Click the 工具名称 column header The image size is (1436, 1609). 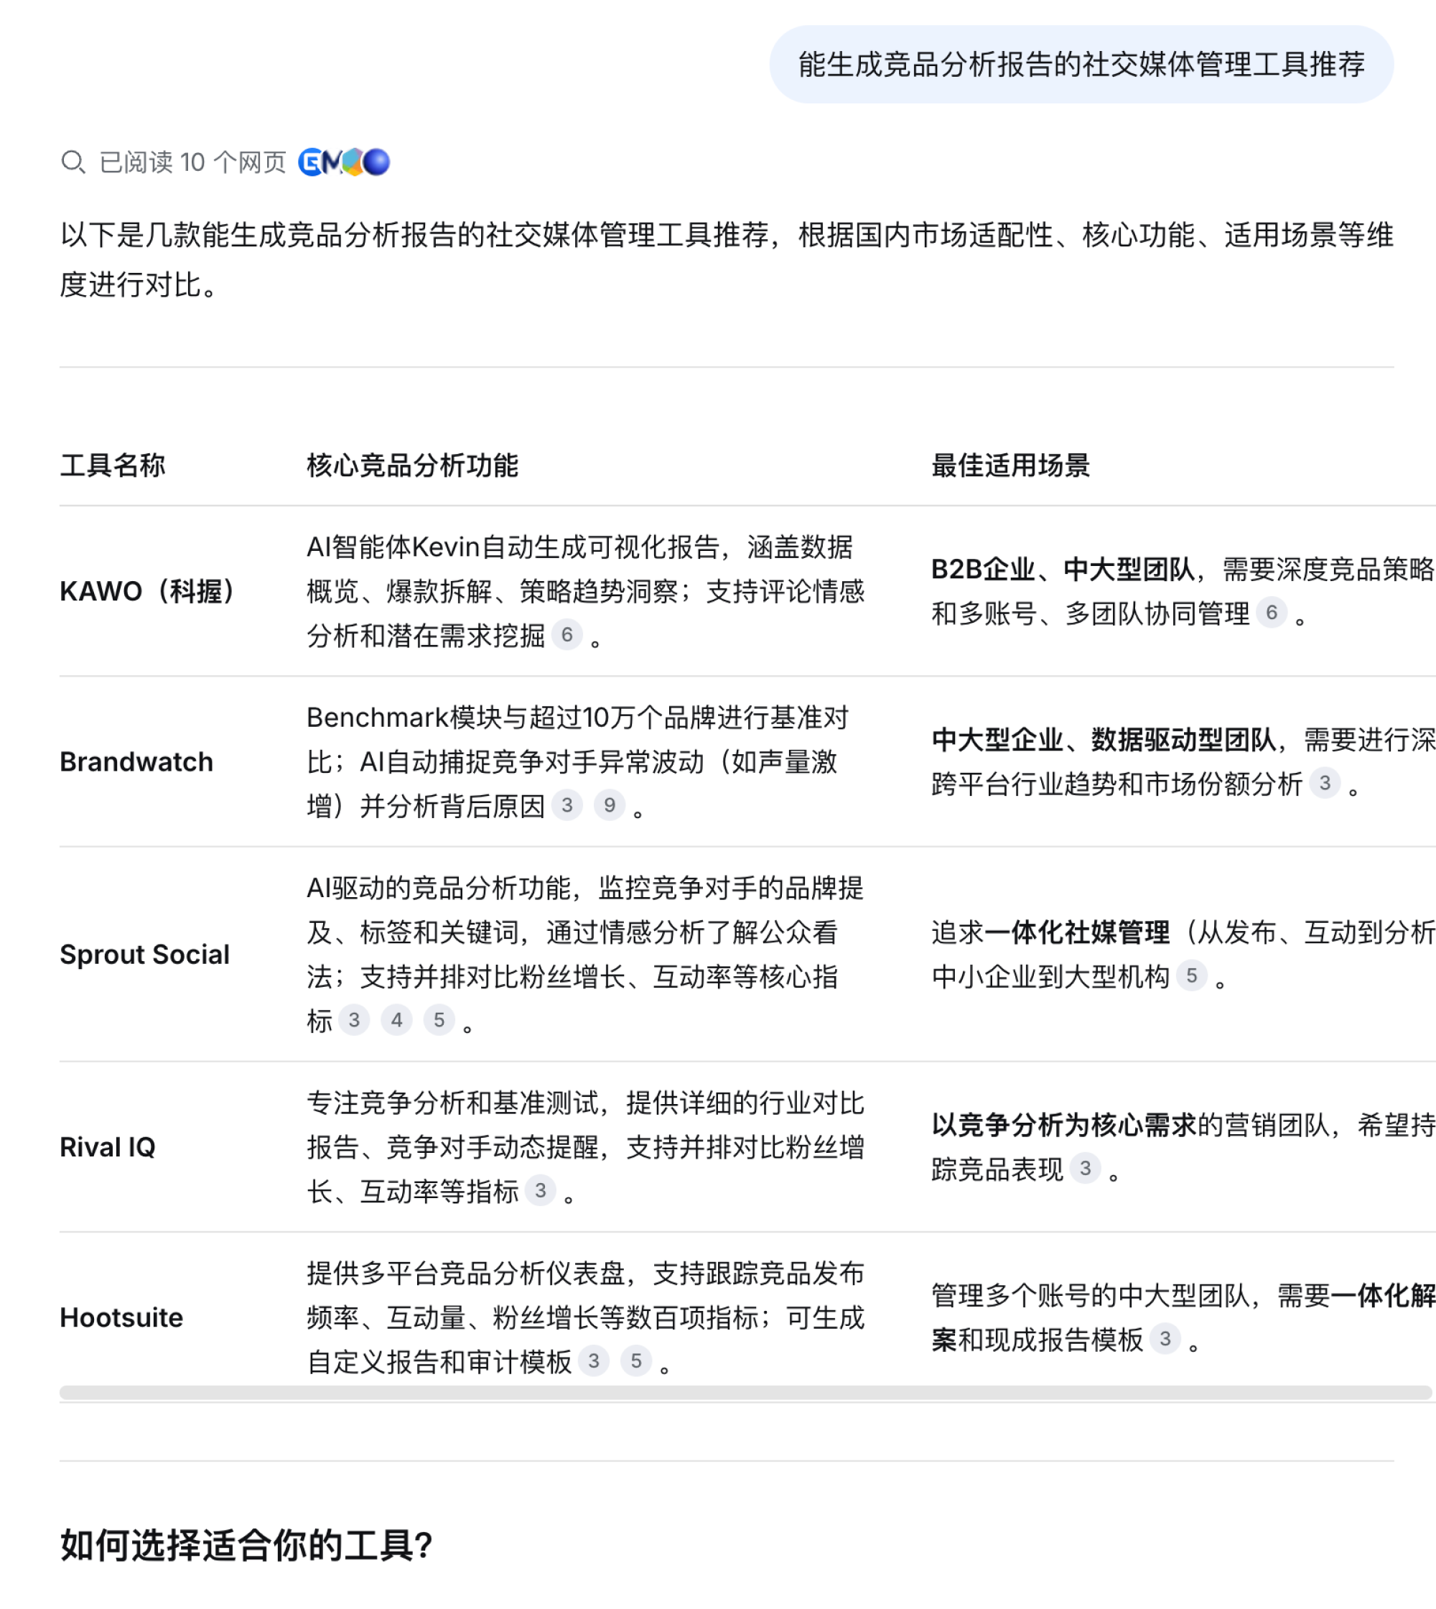tap(113, 465)
